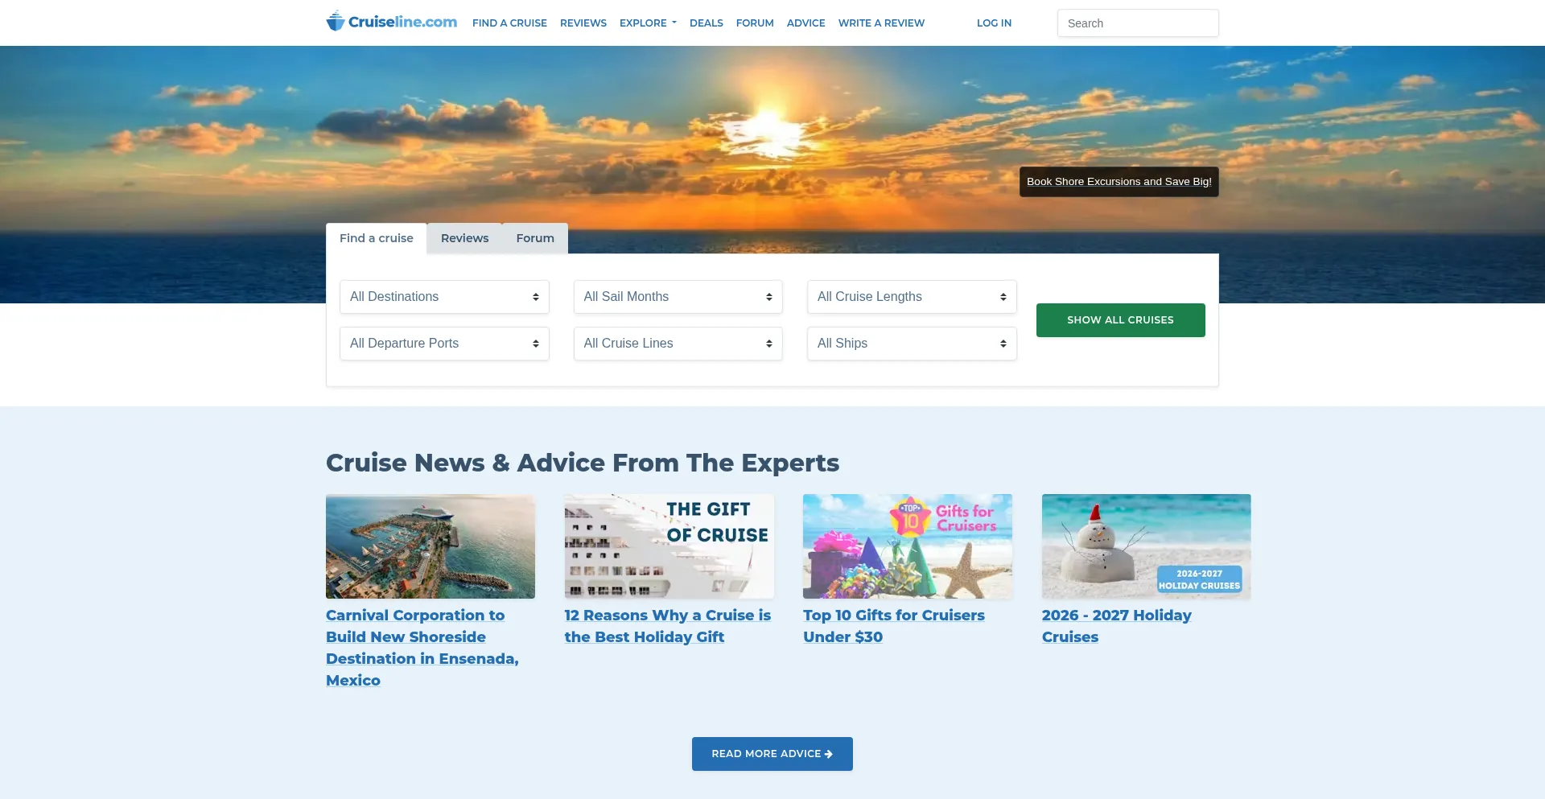This screenshot has width=1545, height=799.
Task: Open the All Destinations dropdown
Action: click(444, 297)
